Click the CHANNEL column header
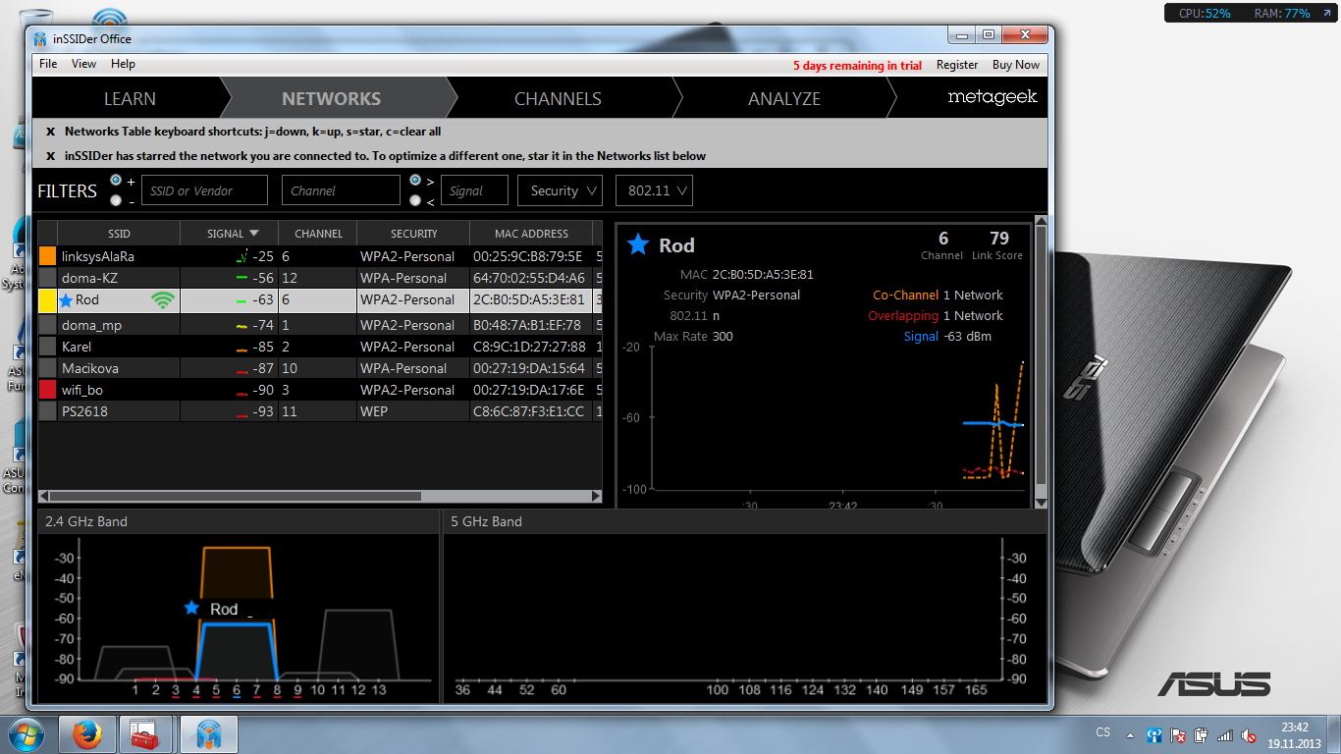The height and width of the screenshot is (754, 1341). pyautogui.click(x=318, y=234)
